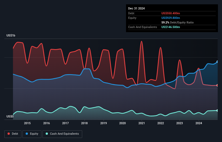Click the US$550.400m debt value

click(x=171, y=13)
